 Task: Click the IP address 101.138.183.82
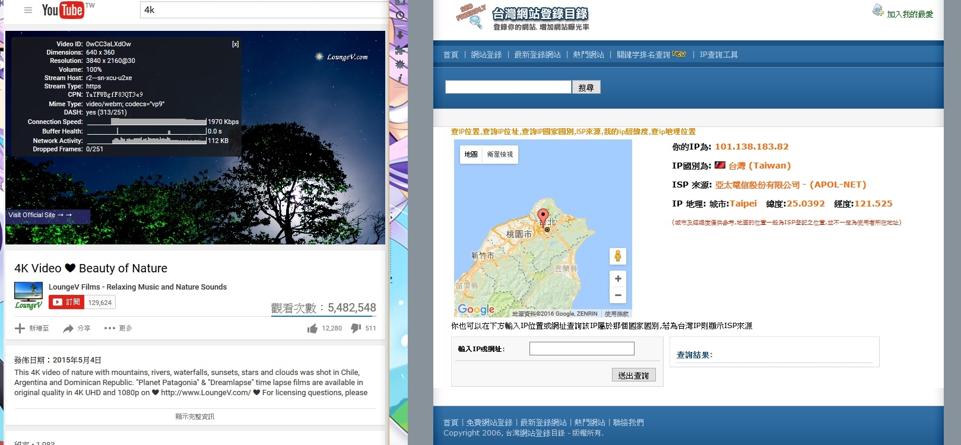pos(751,147)
